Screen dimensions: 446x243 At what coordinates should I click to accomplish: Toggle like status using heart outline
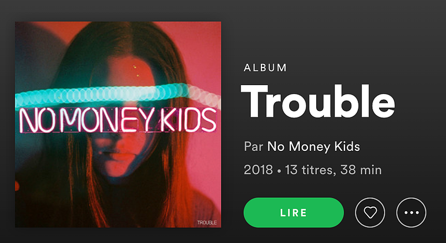coord(370,212)
